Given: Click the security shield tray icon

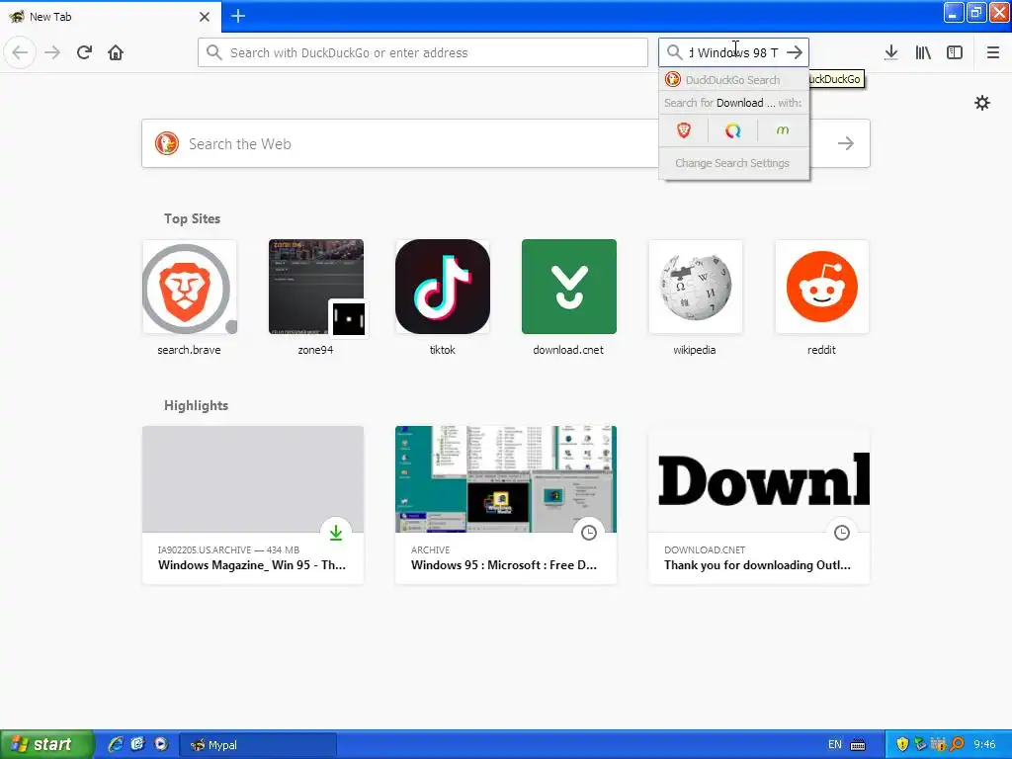Looking at the screenshot, I should 902,744.
